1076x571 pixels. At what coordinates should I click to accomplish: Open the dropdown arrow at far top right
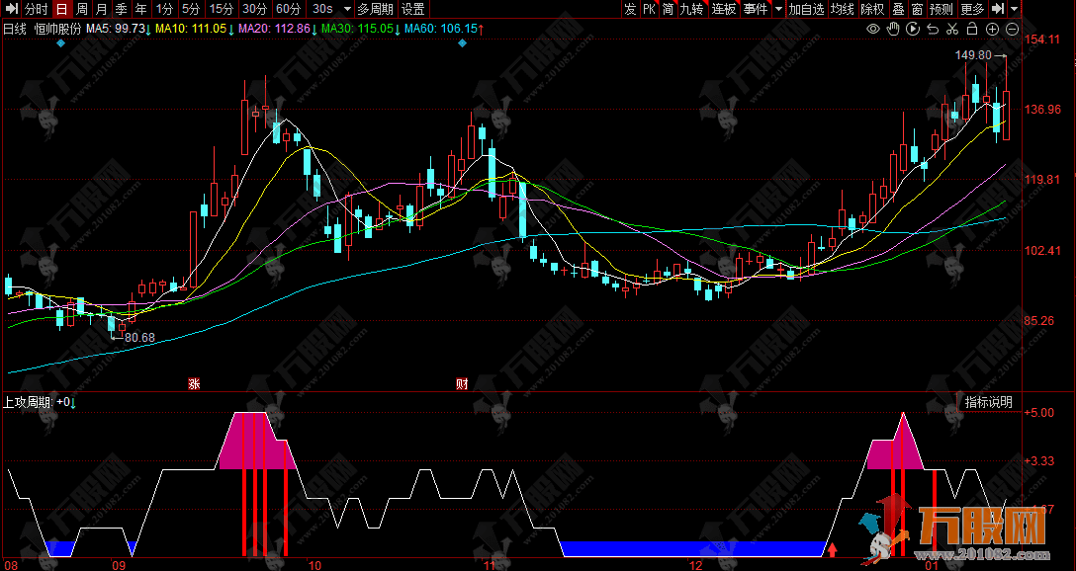[x=1015, y=9]
